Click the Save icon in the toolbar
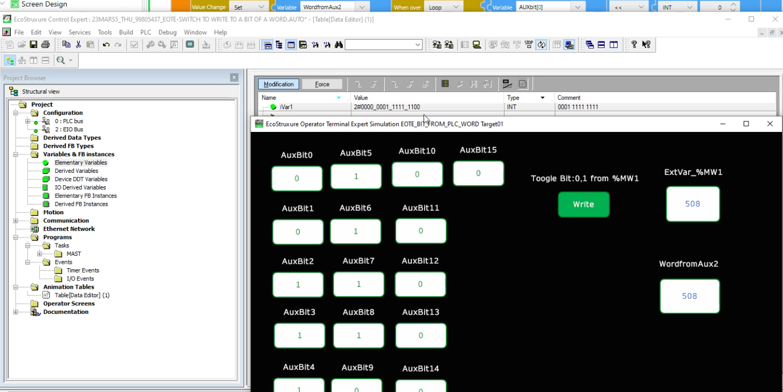 33,45
